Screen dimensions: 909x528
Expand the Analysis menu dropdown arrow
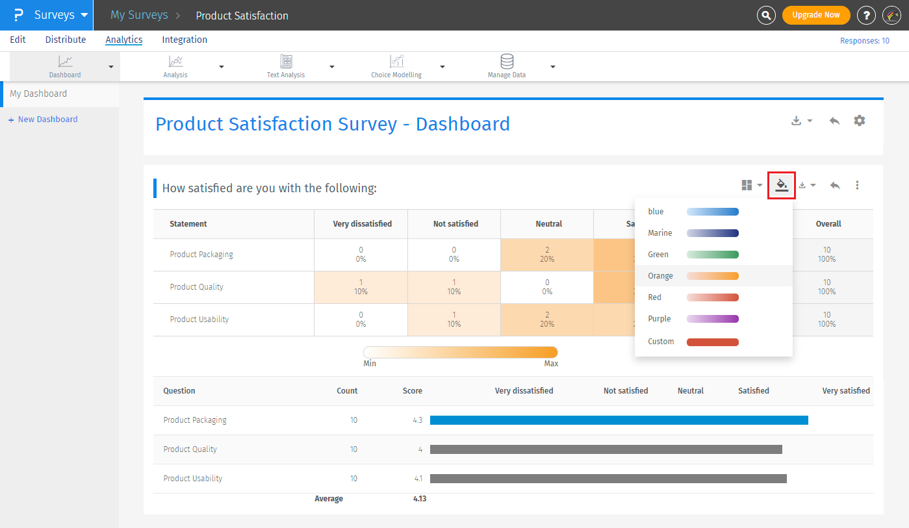click(222, 67)
